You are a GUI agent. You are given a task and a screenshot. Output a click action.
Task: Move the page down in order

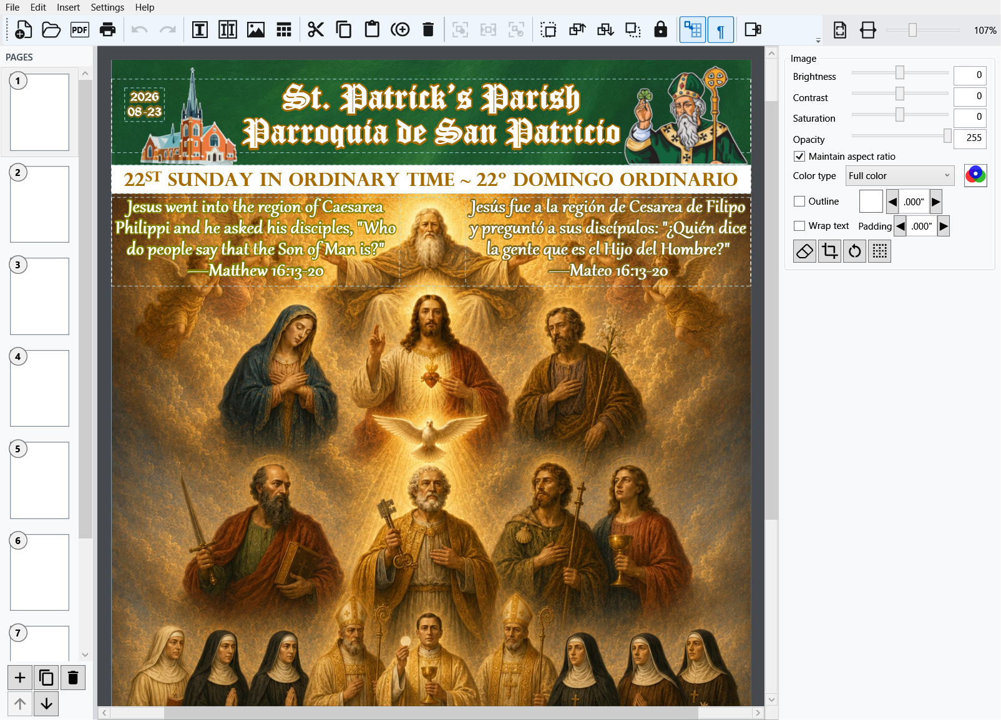point(46,704)
